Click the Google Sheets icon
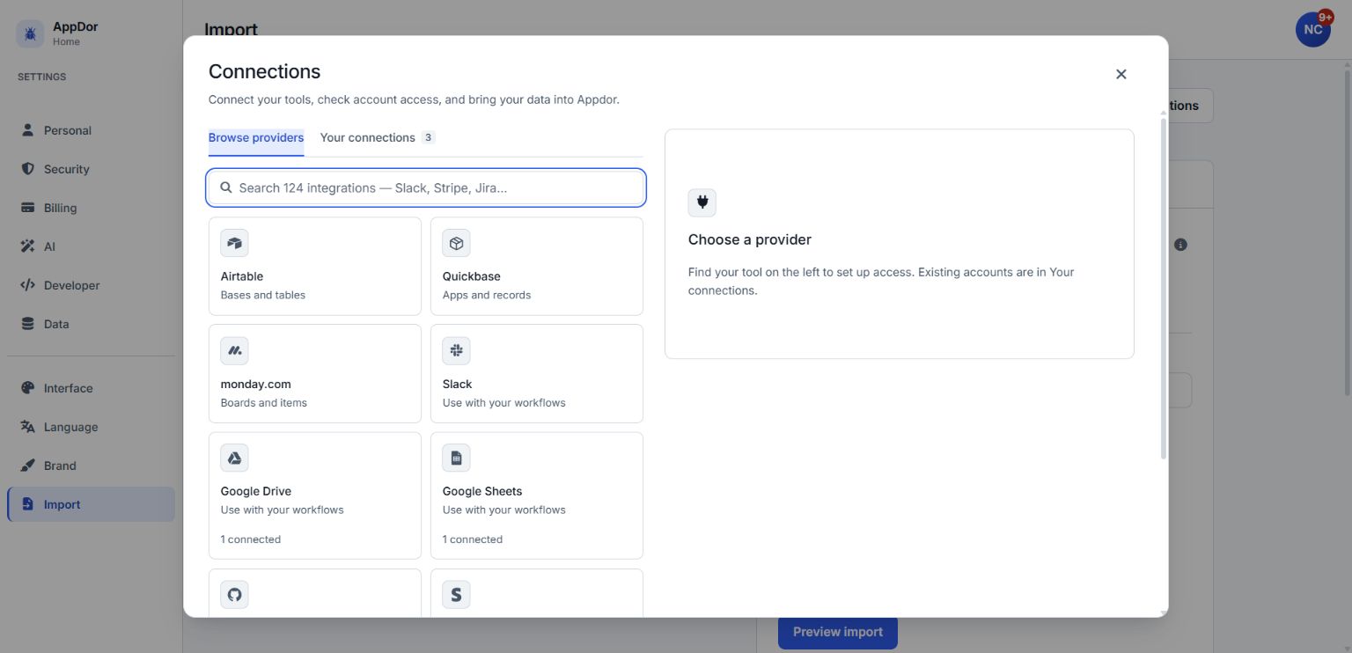This screenshot has width=1352, height=653. point(456,458)
